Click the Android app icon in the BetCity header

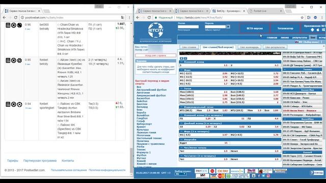pyautogui.click(x=312, y=30)
